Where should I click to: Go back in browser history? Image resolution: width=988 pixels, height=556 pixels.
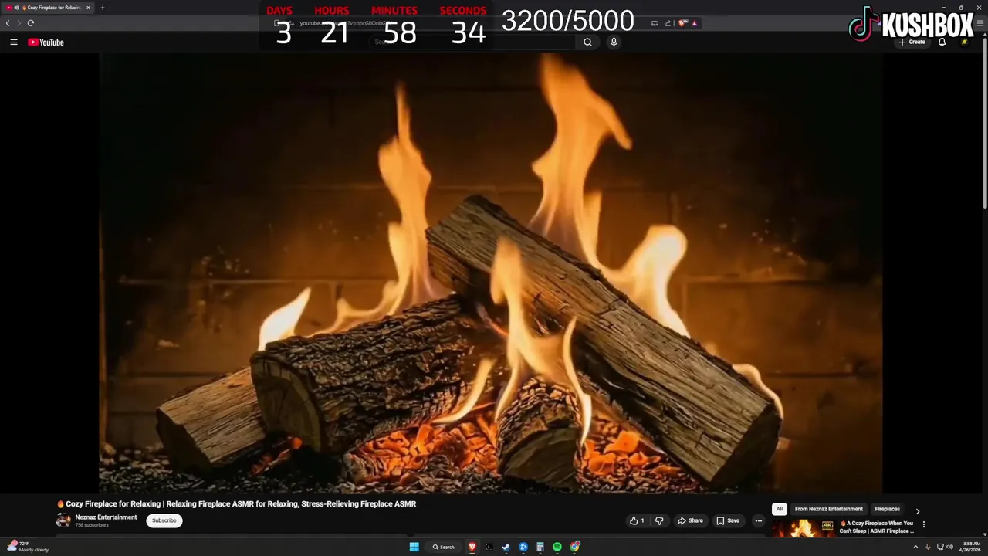pos(8,23)
